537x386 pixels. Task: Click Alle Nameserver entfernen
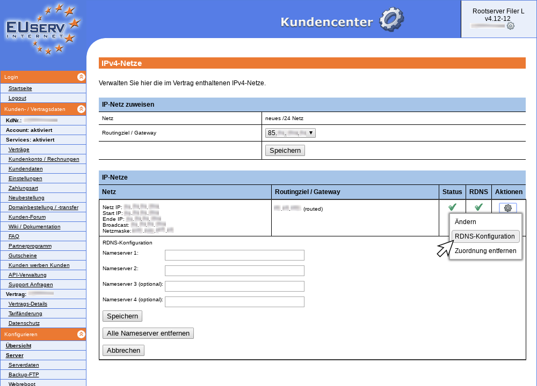click(x=148, y=333)
